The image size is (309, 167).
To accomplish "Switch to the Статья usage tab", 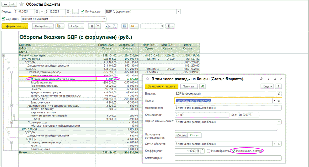I will (x=194, y=135).
